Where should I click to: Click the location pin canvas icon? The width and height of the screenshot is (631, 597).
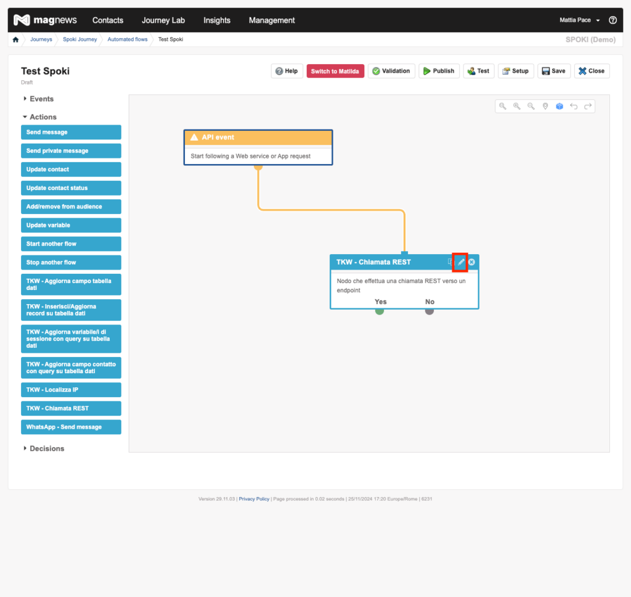click(545, 106)
